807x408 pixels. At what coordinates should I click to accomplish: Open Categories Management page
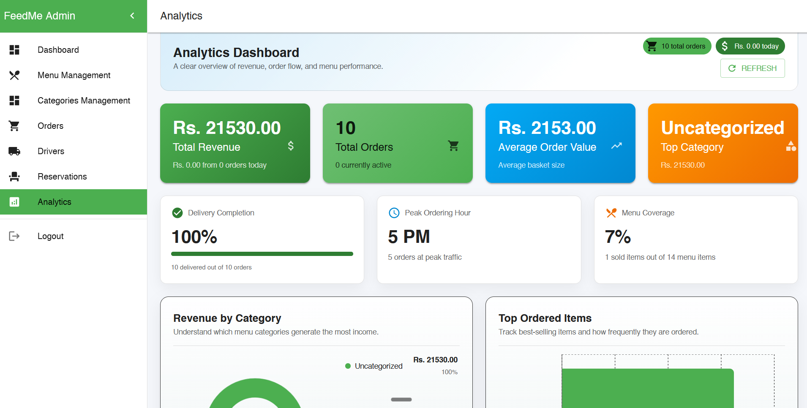(84, 101)
